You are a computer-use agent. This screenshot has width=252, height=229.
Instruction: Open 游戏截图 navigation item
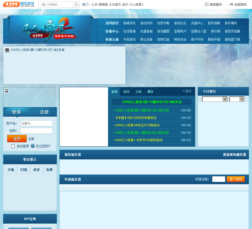pos(163,31)
